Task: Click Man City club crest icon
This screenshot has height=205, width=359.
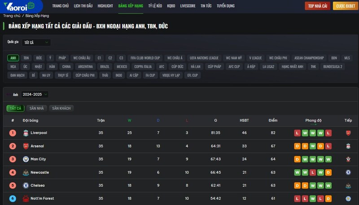Action: 26,159
